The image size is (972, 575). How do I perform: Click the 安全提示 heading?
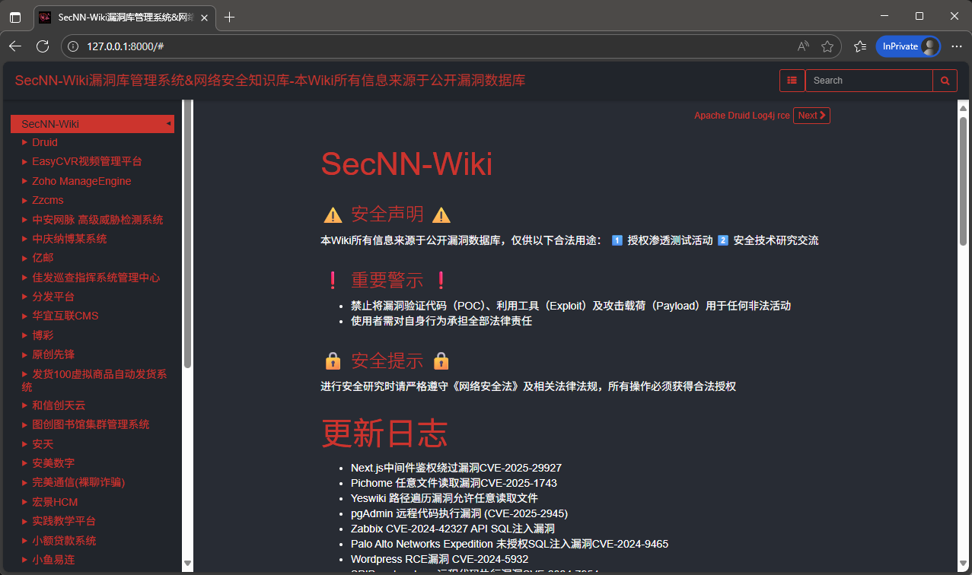(x=387, y=361)
